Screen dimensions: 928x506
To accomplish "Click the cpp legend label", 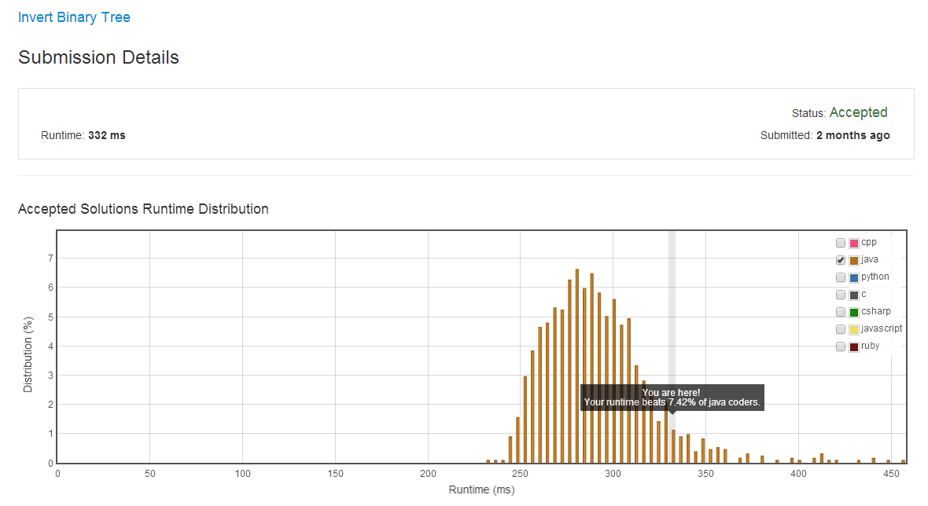I will point(869,242).
